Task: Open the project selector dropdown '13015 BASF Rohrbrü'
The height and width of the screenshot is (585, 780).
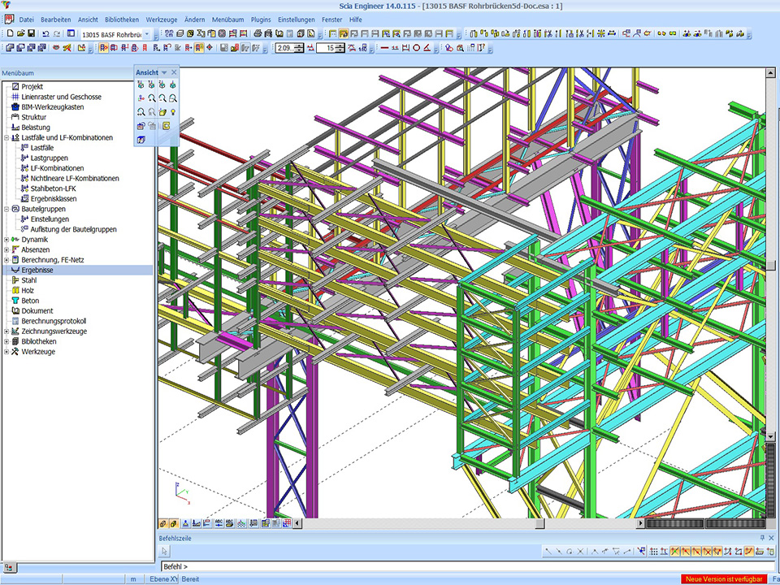Action: 147,34
